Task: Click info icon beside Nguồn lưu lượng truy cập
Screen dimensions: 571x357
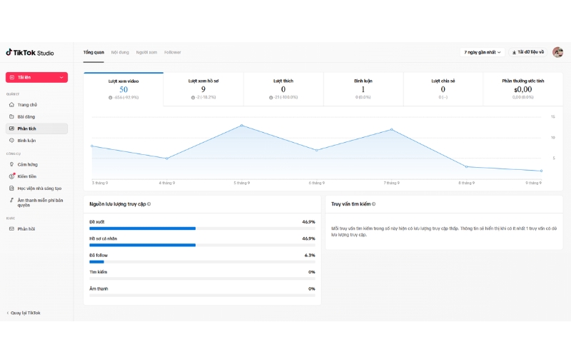Action: [149, 204]
